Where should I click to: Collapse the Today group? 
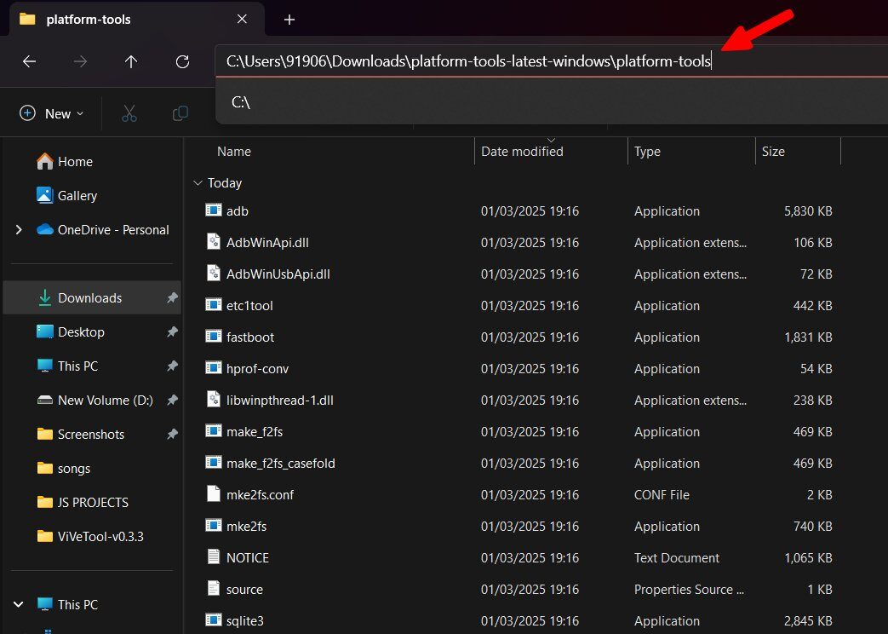(x=198, y=183)
